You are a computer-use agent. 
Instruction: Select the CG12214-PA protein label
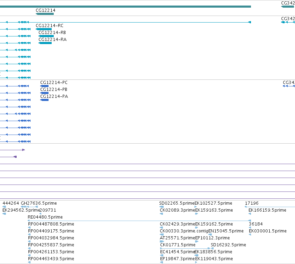(54, 96)
